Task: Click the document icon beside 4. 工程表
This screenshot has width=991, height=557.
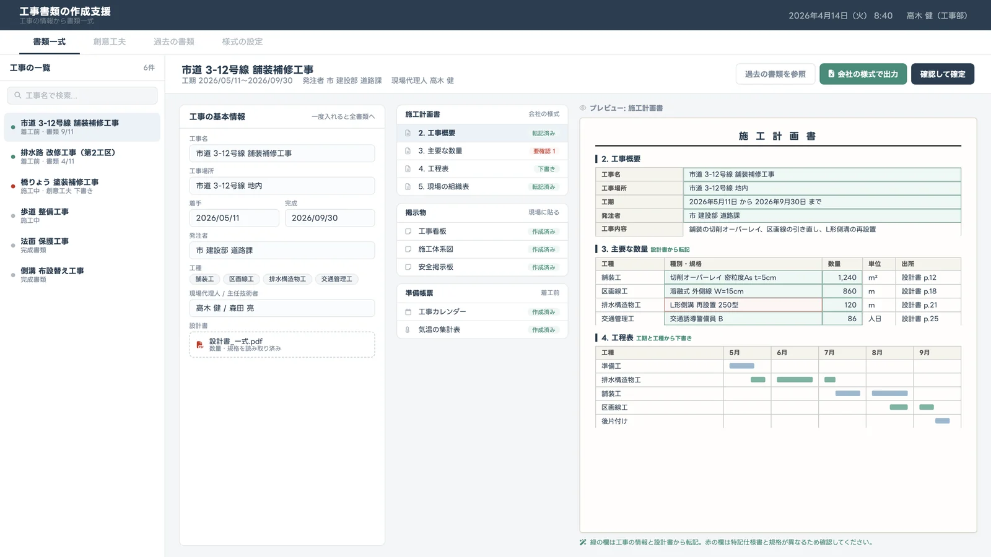Action: point(408,169)
